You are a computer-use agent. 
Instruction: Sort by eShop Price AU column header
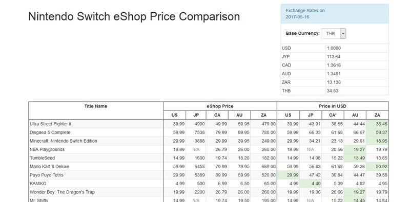click(x=239, y=115)
